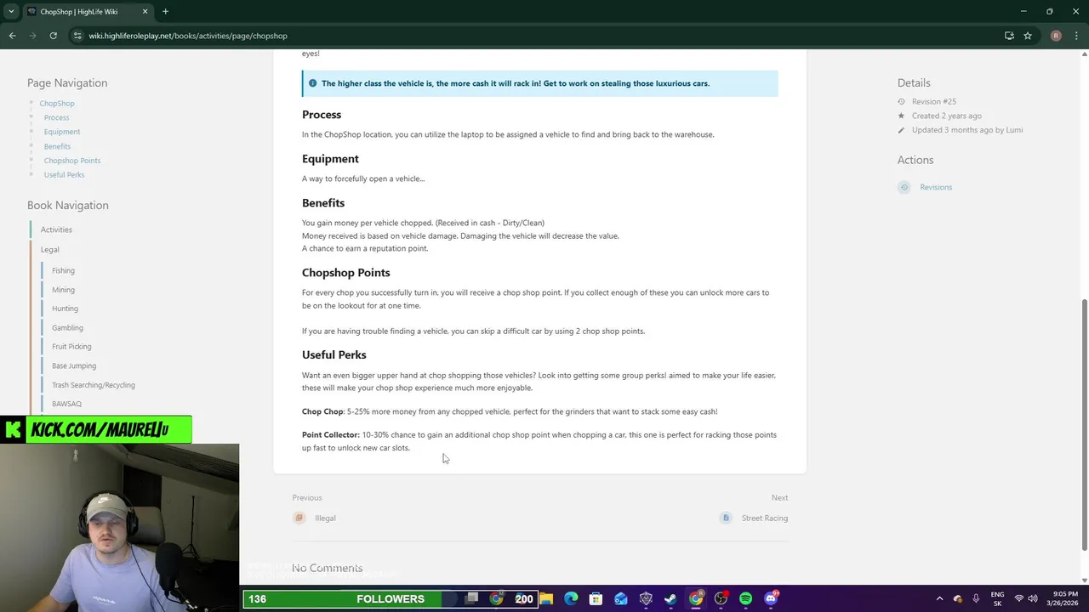Open the Legal chapter

pos(49,249)
